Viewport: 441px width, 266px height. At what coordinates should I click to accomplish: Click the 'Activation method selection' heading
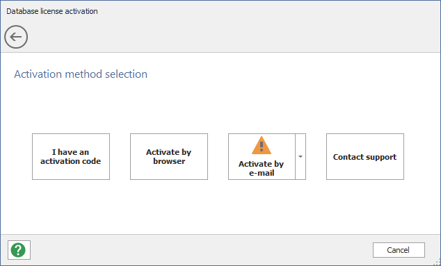pyautogui.click(x=81, y=74)
